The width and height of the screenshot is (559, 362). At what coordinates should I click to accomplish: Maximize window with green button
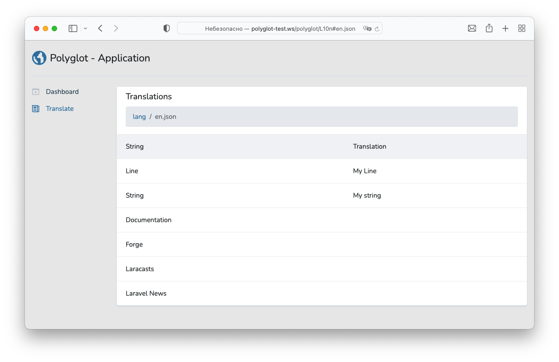pos(54,28)
